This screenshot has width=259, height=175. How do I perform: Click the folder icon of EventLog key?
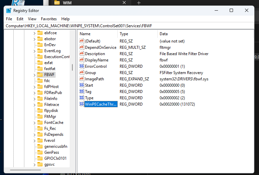pyautogui.click(x=40, y=51)
